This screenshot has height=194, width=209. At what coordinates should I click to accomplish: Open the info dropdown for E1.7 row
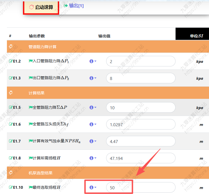point(93,141)
